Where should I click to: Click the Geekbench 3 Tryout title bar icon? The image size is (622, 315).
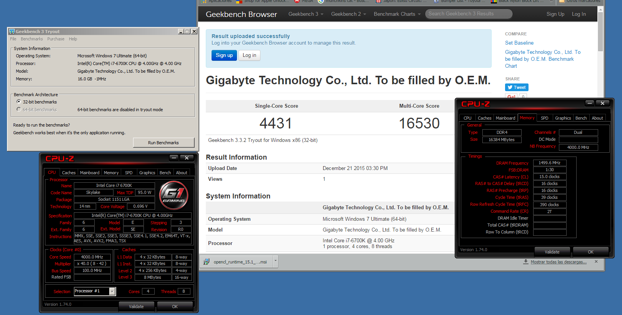(12, 32)
